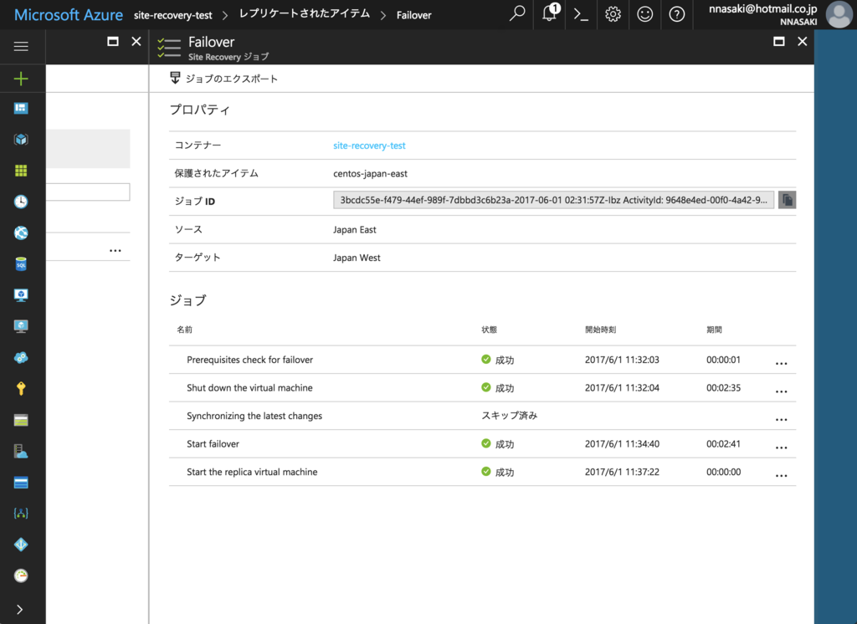The width and height of the screenshot is (857, 624).
Task: Open portal settings gear
Action: (613, 14)
